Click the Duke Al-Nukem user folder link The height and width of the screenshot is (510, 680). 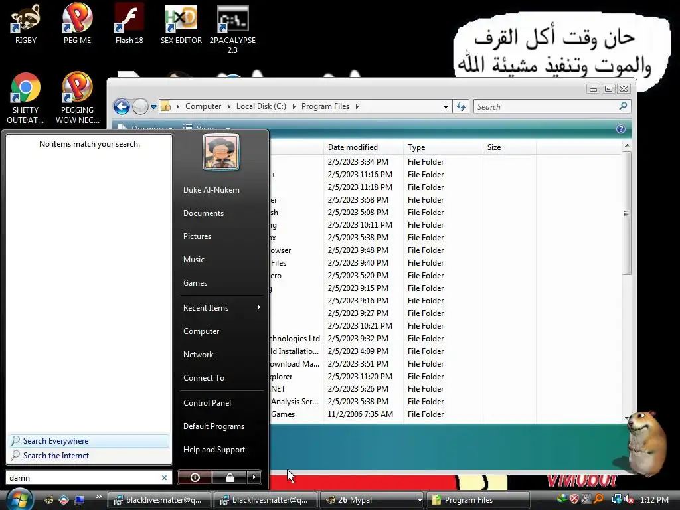[x=211, y=190]
